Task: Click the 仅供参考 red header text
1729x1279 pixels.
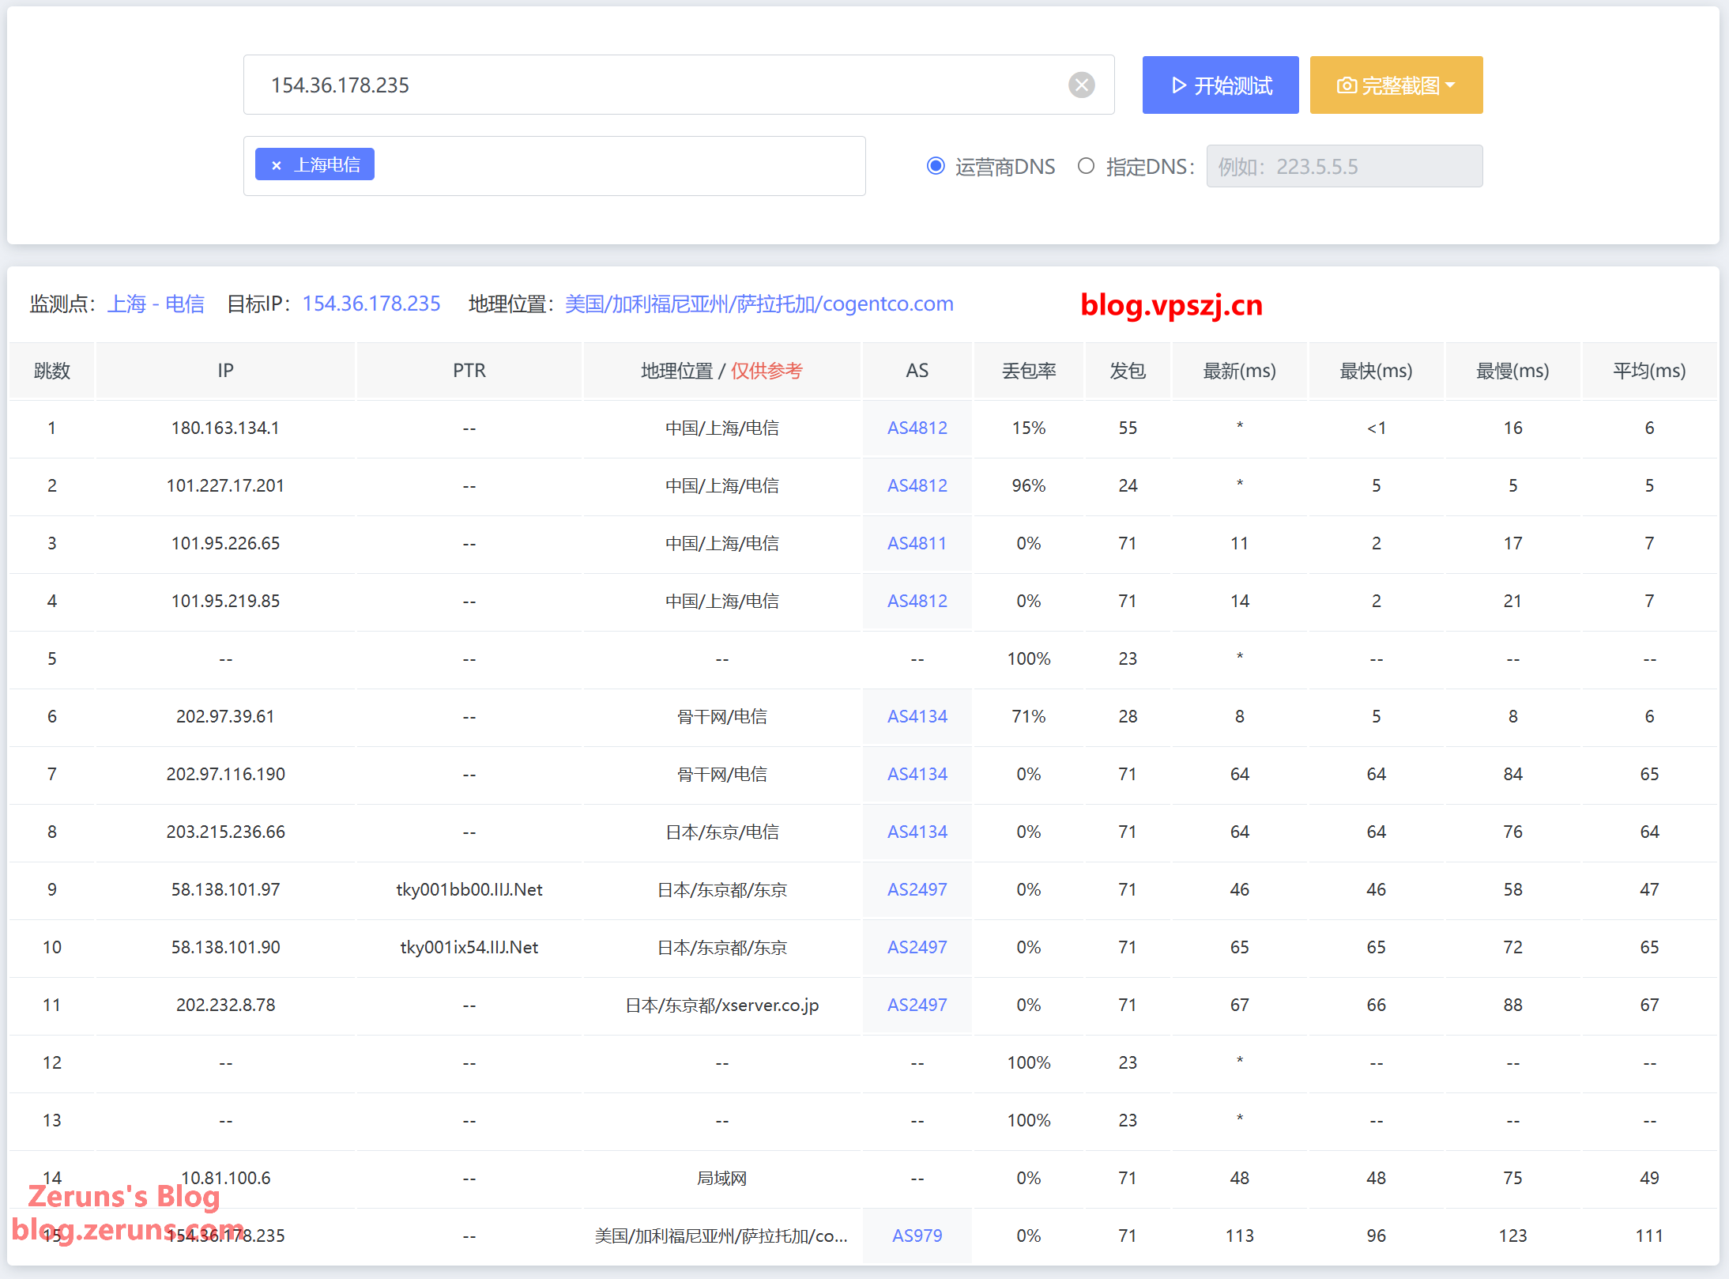Action: tap(766, 371)
